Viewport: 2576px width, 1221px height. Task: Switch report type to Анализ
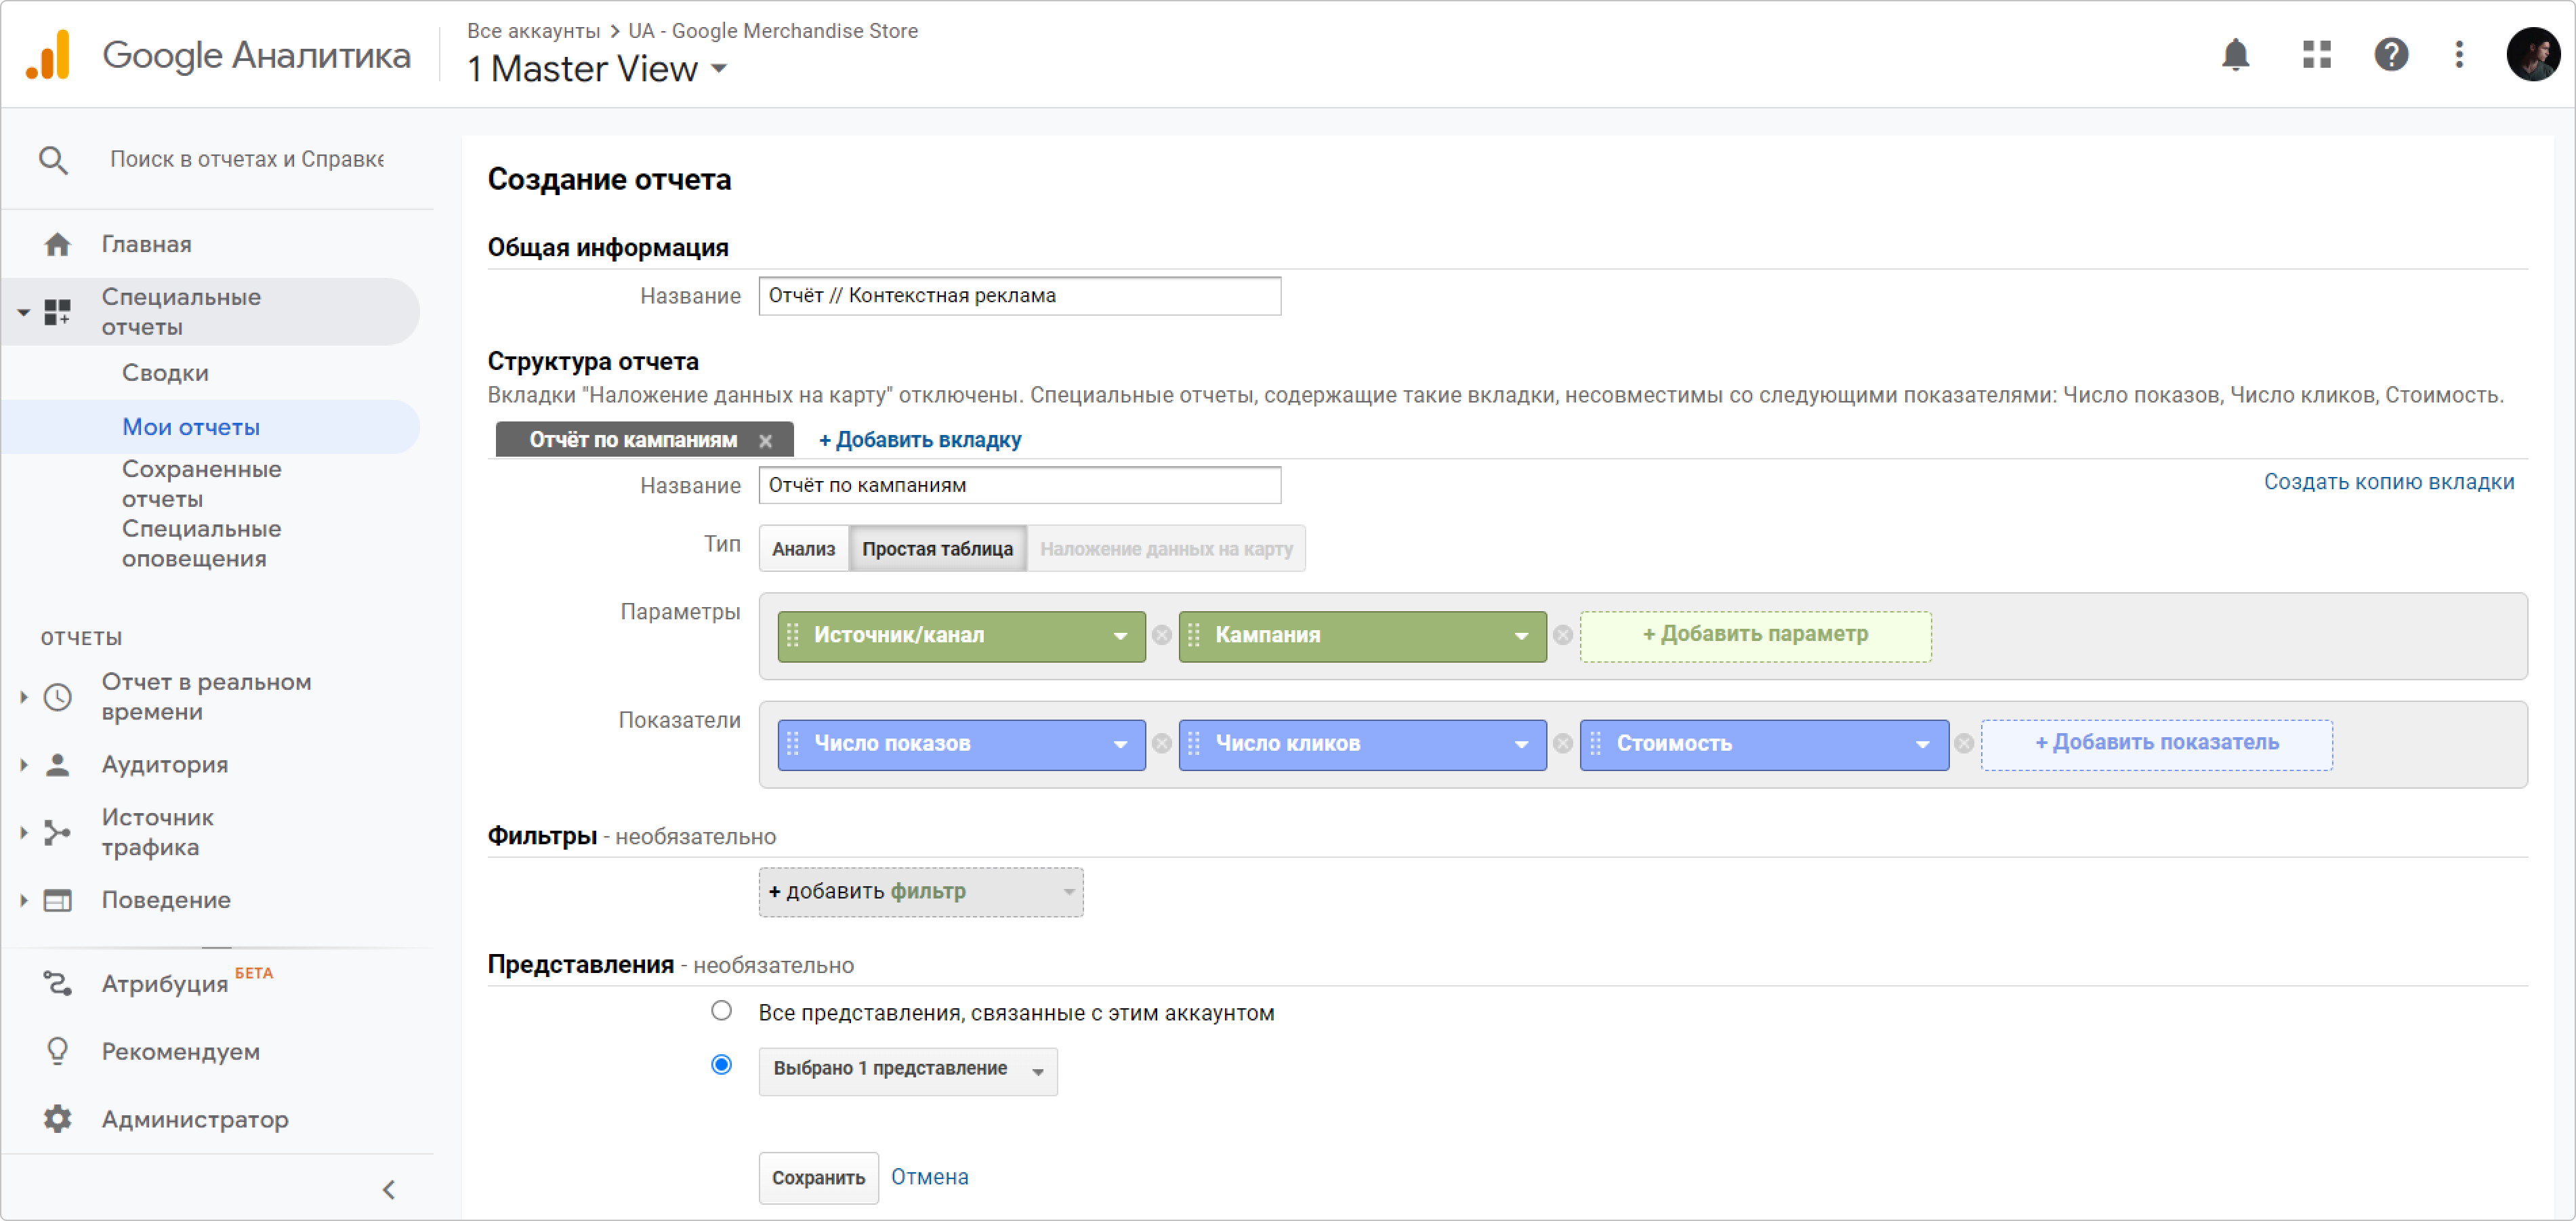click(803, 549)
